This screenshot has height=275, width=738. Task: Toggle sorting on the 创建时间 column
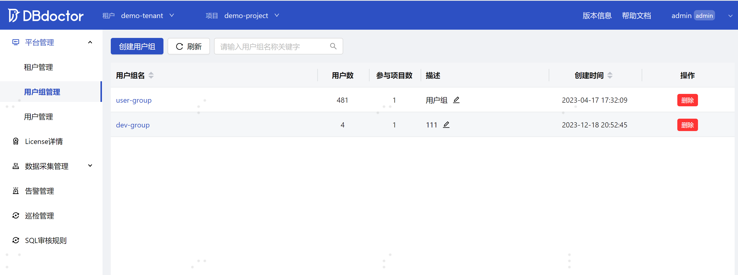[x=610, y=75]
